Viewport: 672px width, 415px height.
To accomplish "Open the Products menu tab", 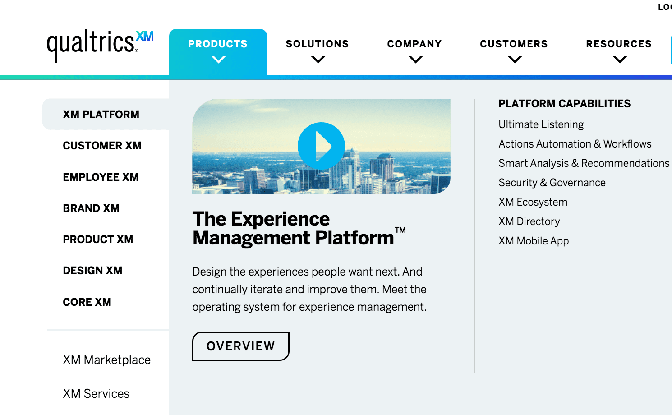I will [x=218, y=52].
